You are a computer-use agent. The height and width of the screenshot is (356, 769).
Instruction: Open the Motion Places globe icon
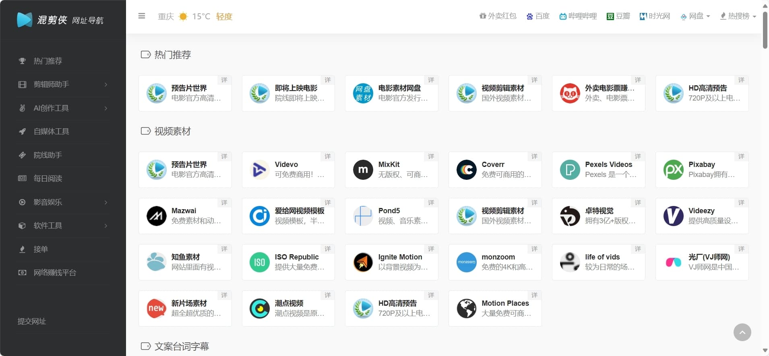466,309
